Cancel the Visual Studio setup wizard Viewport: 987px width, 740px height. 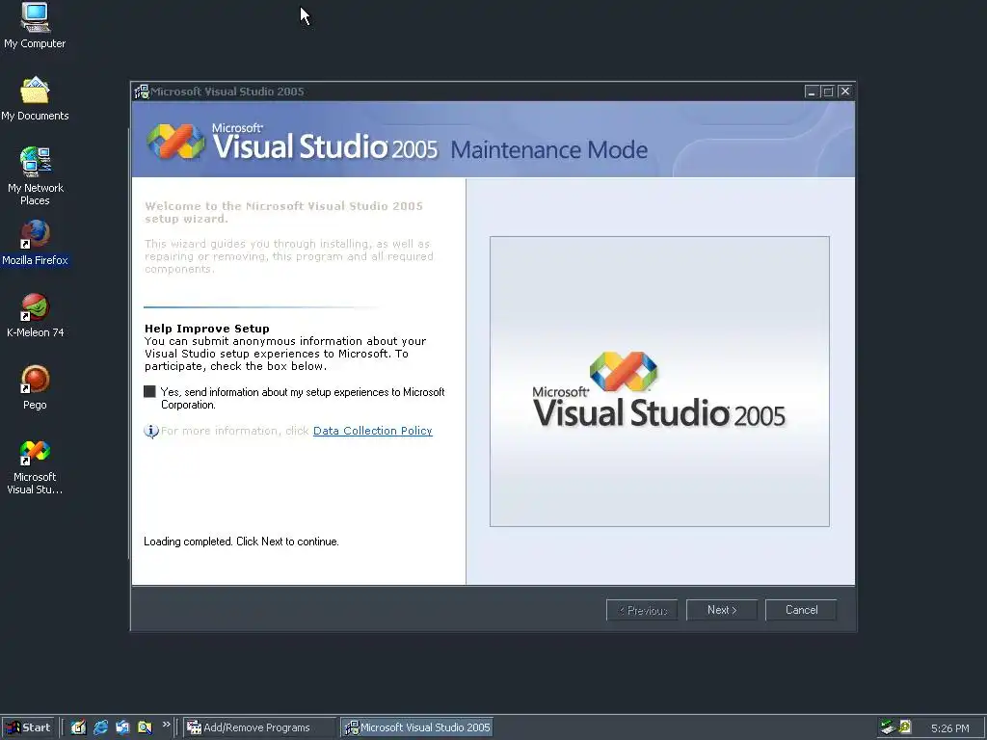click(x=801, y=610)
